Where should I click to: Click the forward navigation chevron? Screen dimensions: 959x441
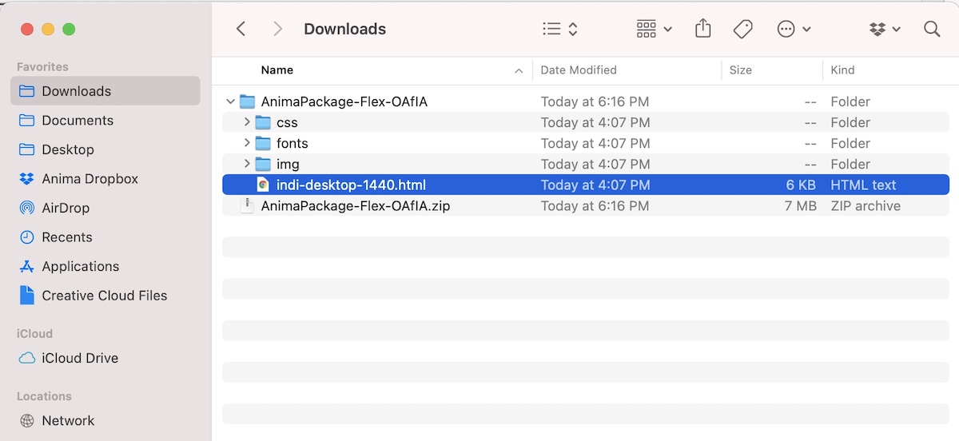277,29
